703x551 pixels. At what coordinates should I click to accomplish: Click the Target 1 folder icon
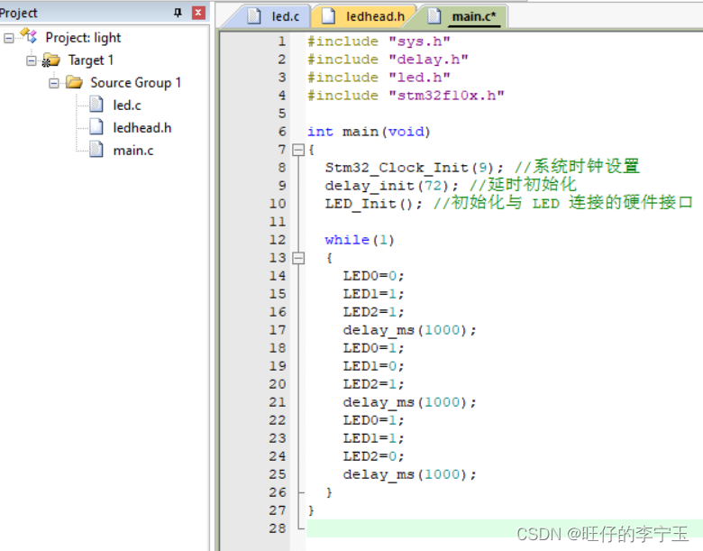click(x=50, y=60)
